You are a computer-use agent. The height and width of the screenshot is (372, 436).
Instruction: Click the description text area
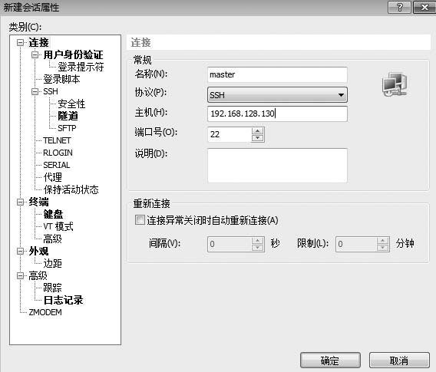(x=277, y=166)
